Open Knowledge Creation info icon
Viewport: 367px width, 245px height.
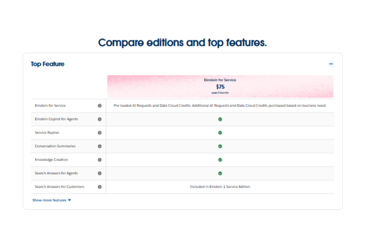click(100, 160)
